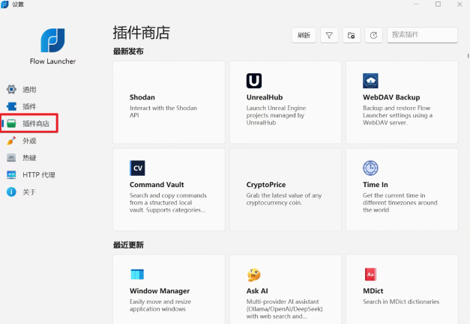
Task: Click 'Search in MDict dictionaries' description
Action: point(401,302)
